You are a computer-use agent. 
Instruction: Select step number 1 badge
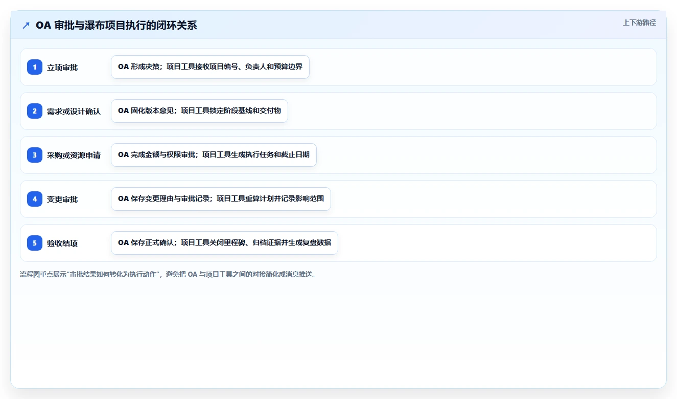35,67
